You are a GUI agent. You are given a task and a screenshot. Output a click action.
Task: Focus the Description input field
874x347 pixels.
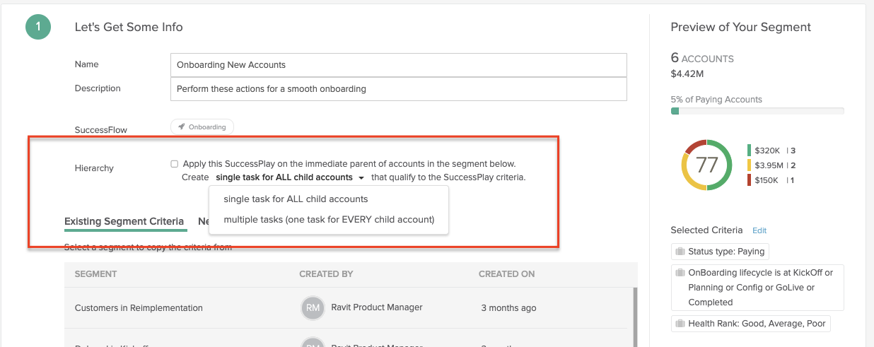point(399,89)
